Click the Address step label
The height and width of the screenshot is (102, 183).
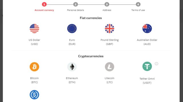(x=107, y=10)
